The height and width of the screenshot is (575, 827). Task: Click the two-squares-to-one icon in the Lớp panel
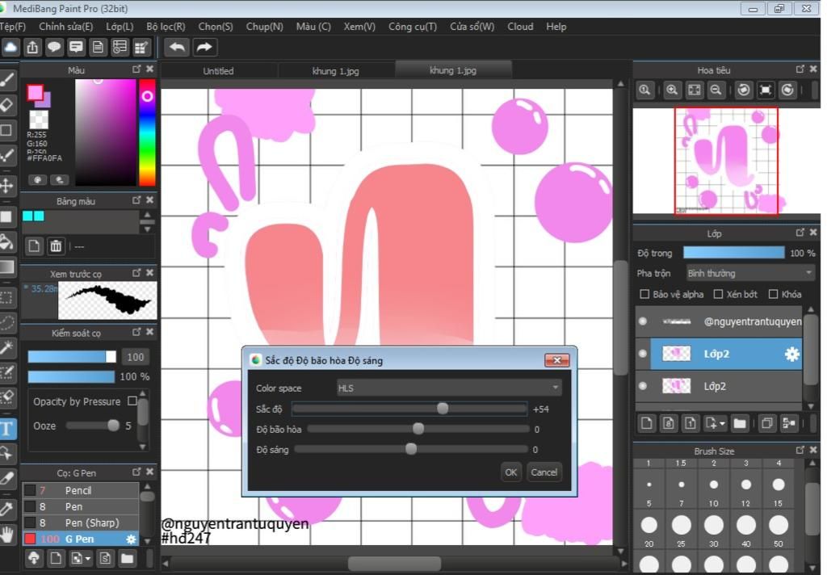coord(789,423)
